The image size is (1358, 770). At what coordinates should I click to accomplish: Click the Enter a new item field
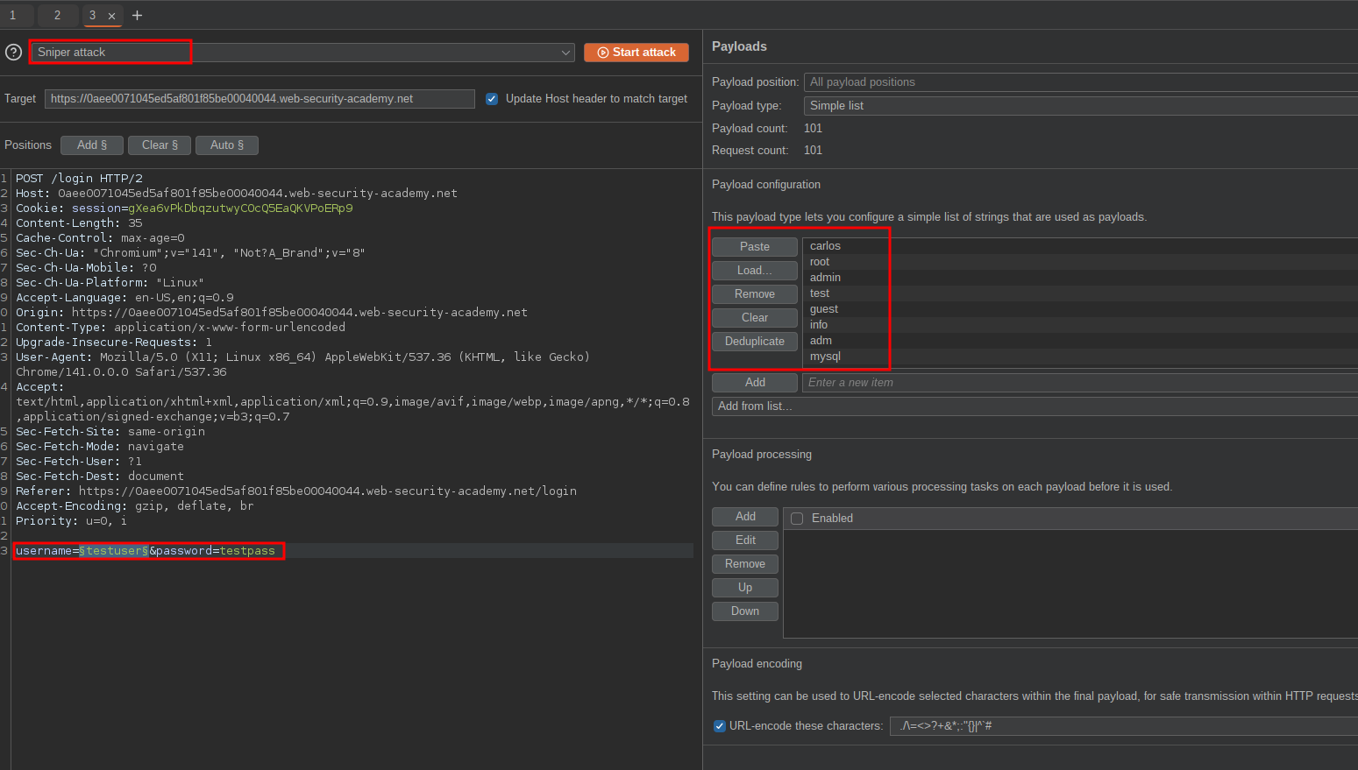click(x=1078, y=383)
